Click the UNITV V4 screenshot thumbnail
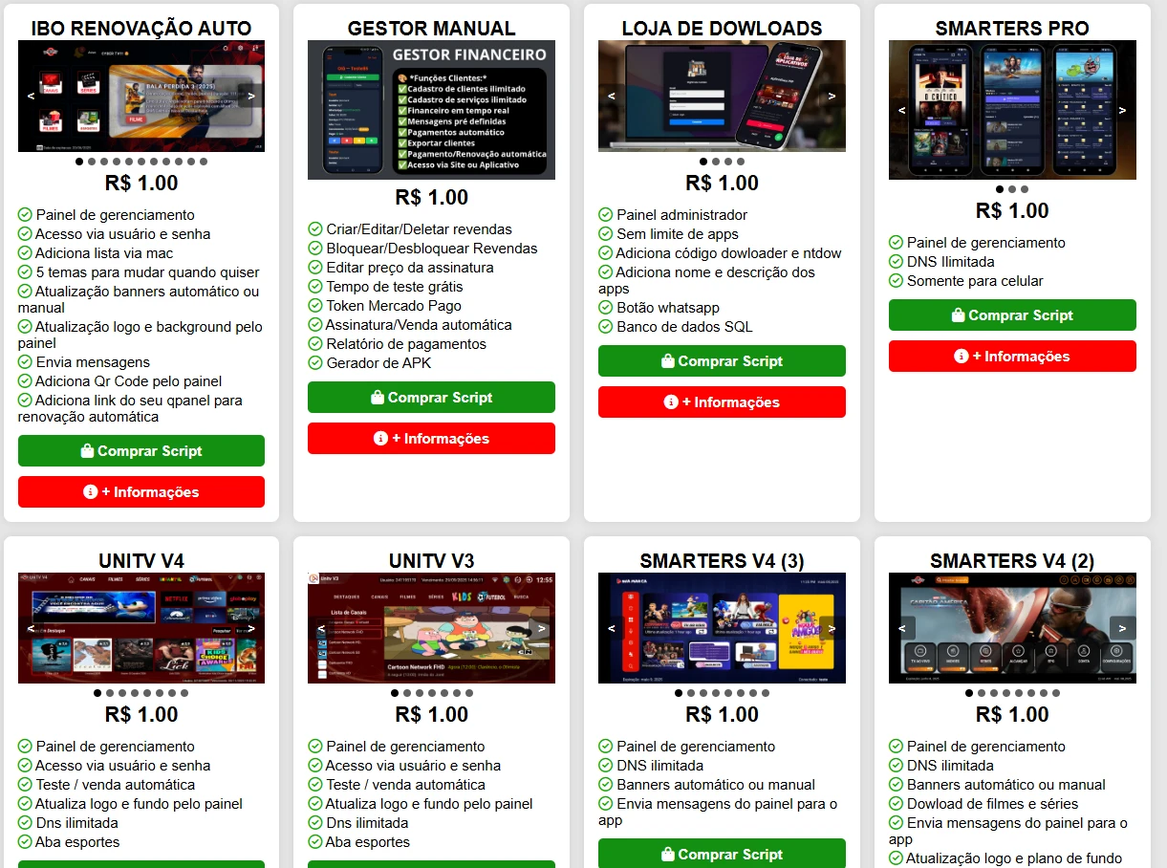This screenshot has width=1167, height=868. 141,628
